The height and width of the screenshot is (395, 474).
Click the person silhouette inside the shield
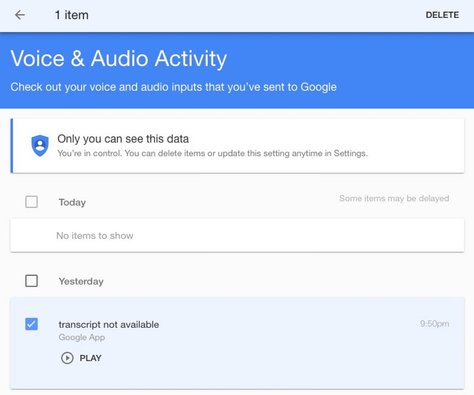click(x=40, y=146)
